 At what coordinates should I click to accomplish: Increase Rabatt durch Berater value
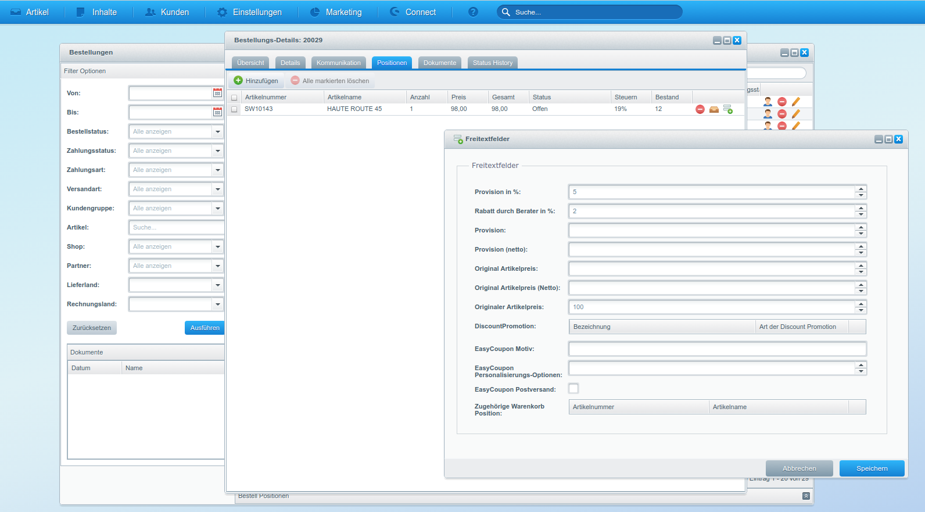click(861, 208)
